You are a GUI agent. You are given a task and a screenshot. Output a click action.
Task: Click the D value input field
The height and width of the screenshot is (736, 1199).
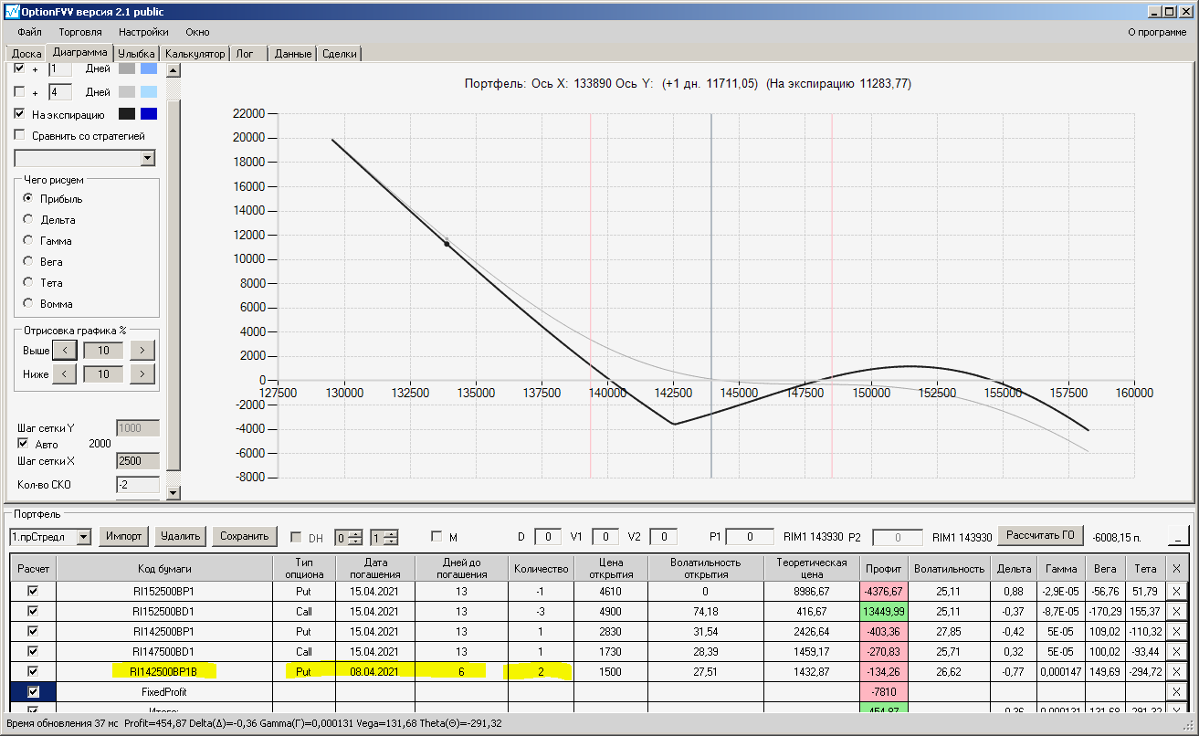[548, 536]
